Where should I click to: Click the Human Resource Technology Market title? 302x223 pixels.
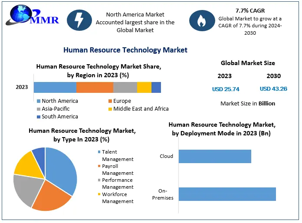pyautogui.click(x=125, y=50)
